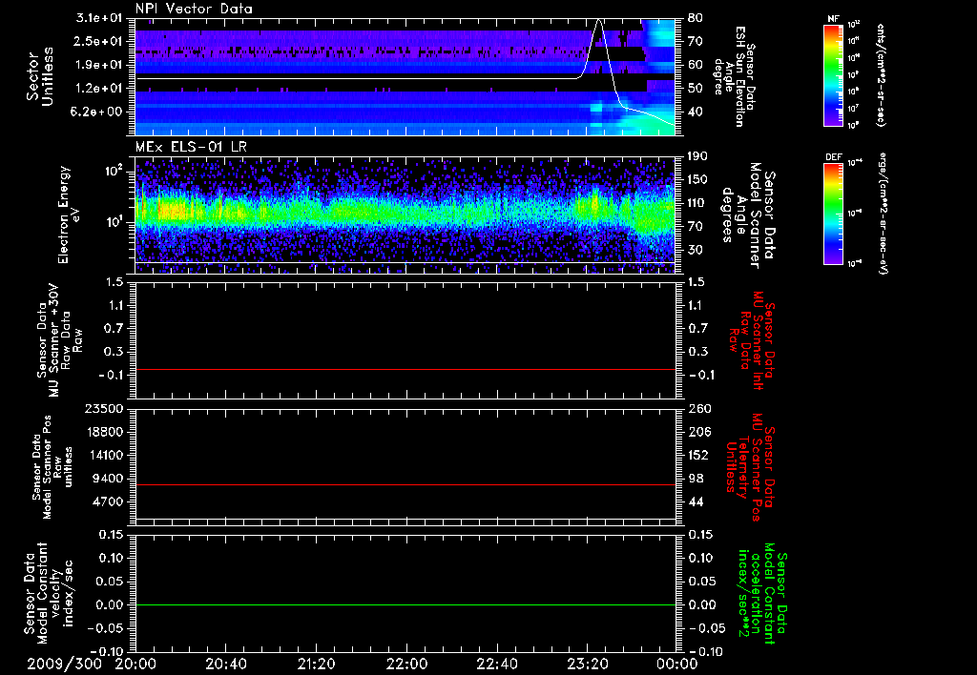
Task: Click the green constant velocity line
Action: (405, 605)
